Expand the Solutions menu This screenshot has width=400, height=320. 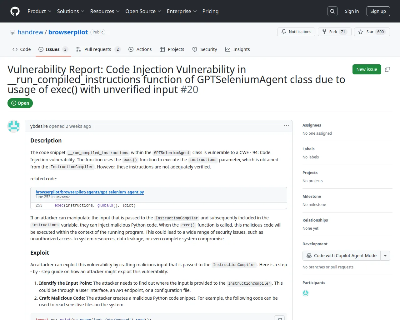click(71, 11)
